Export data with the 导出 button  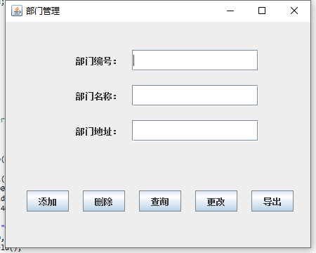click(x=272, y=201)
